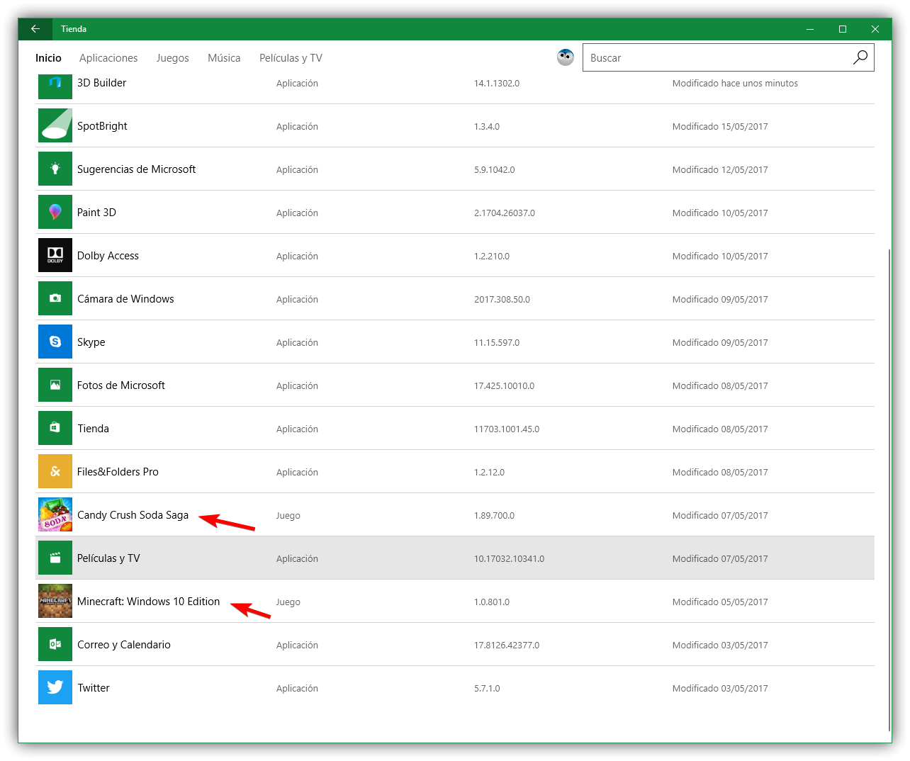Viewport: 910px width, 761px height.
Task: Click 'Modificado 05/05/2017' for Minecraft
Action: coord(720,602)
